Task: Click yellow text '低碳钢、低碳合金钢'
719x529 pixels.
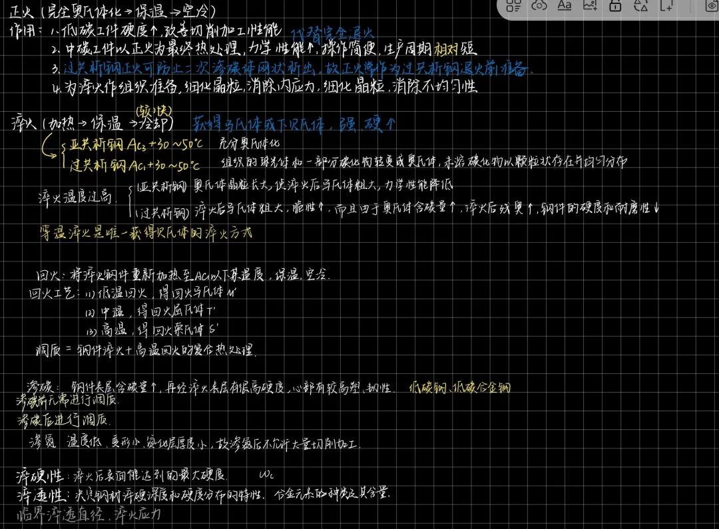Action: point(460,387)
